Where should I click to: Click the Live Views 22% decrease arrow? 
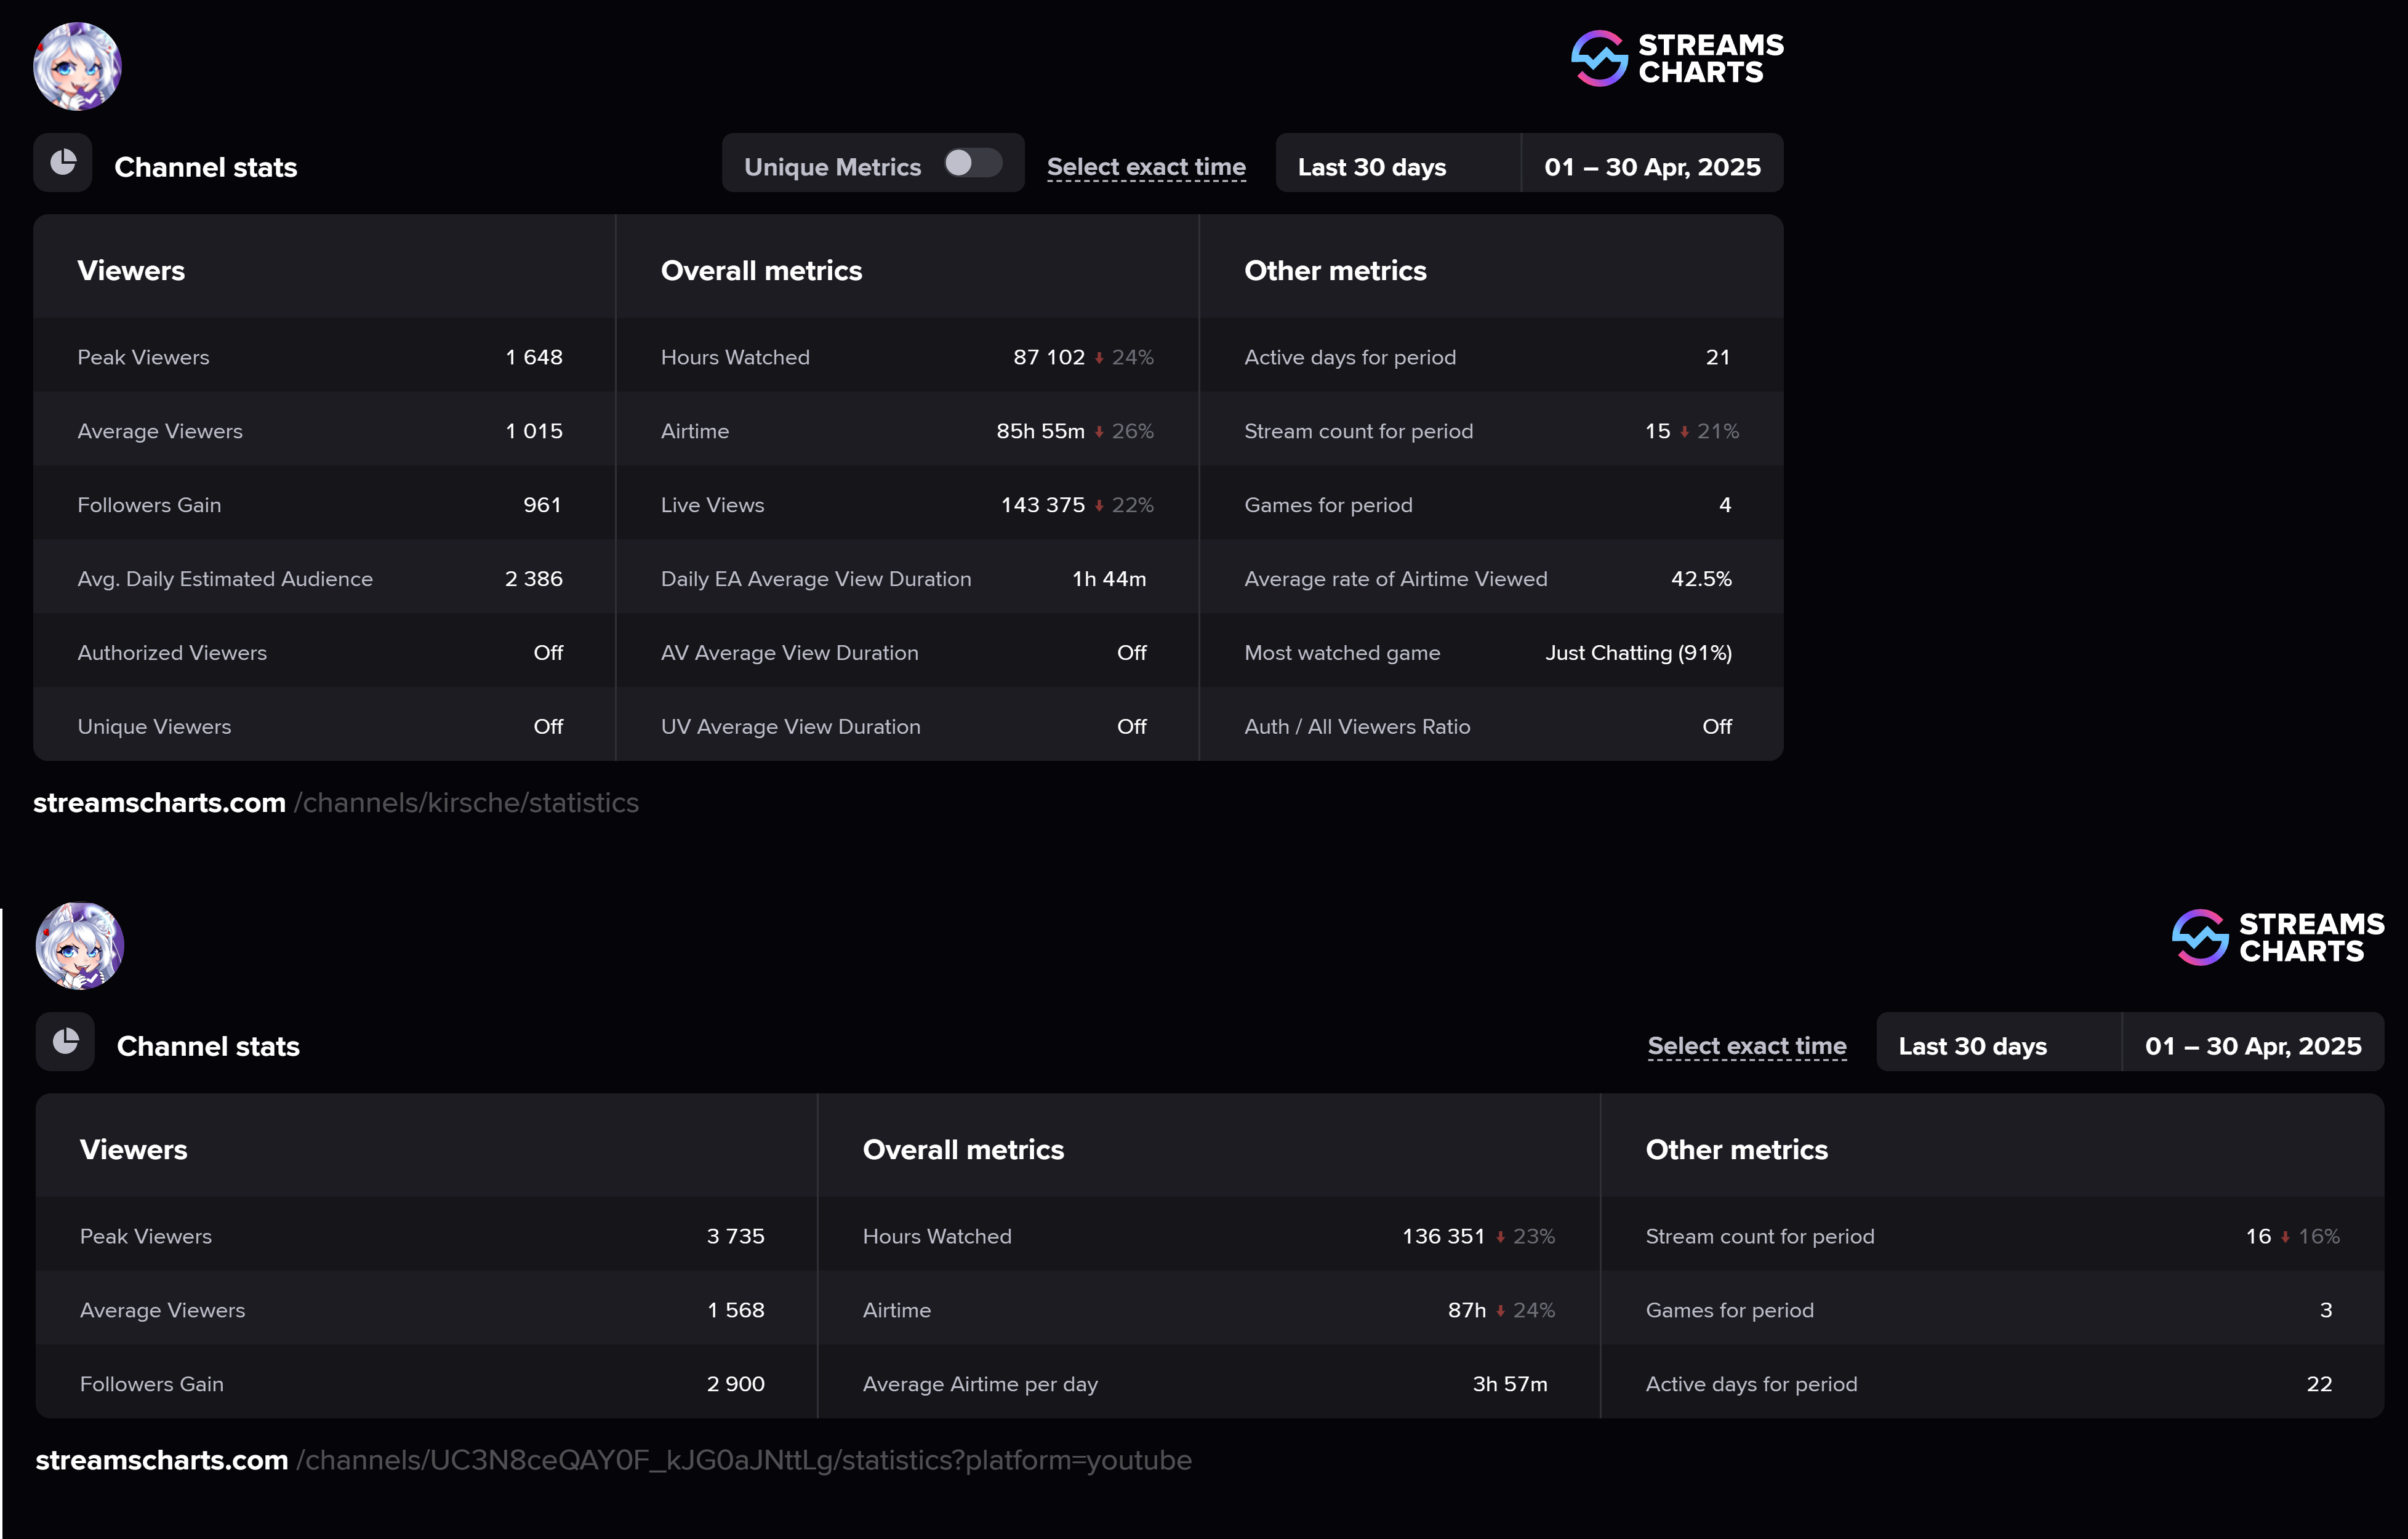click(x=1099, y=506)
